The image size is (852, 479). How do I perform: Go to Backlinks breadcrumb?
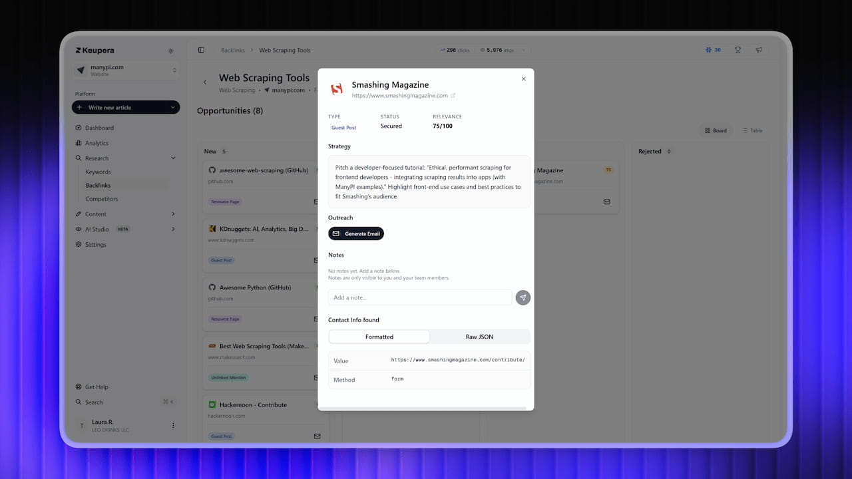233,51
